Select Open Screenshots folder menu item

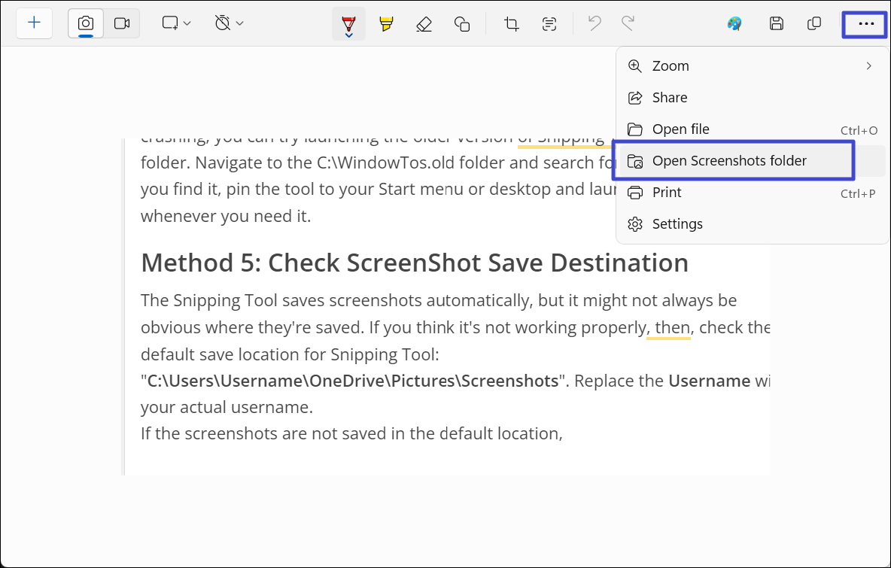727,160
